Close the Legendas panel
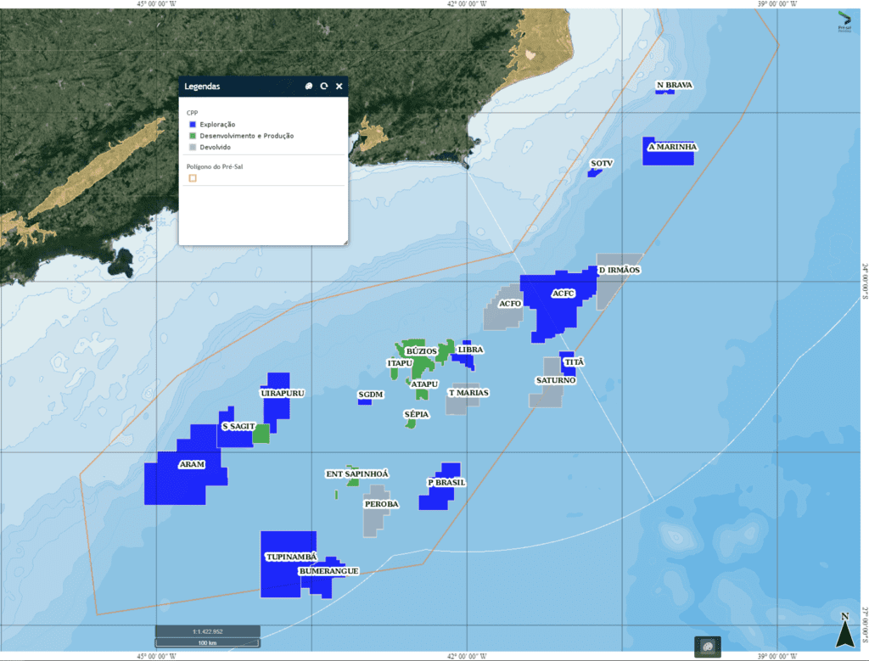 click(339, 87)
